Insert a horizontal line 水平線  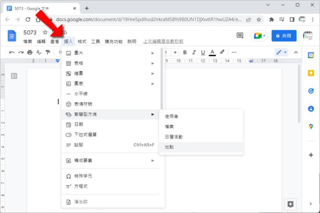110,94
